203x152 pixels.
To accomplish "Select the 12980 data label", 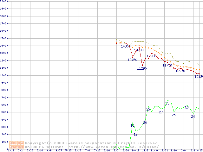I will tap(151, 56).
